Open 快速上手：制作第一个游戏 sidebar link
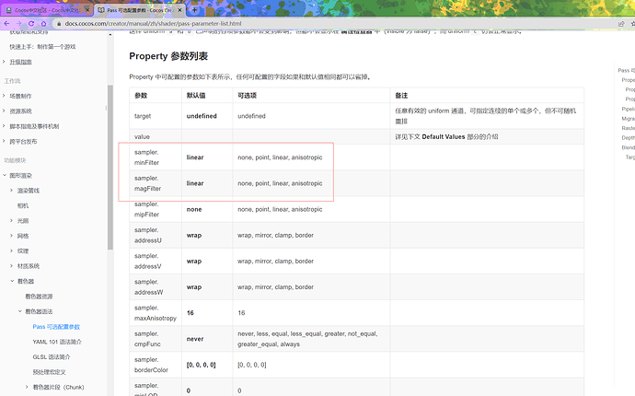 click(x=42, y=47)
